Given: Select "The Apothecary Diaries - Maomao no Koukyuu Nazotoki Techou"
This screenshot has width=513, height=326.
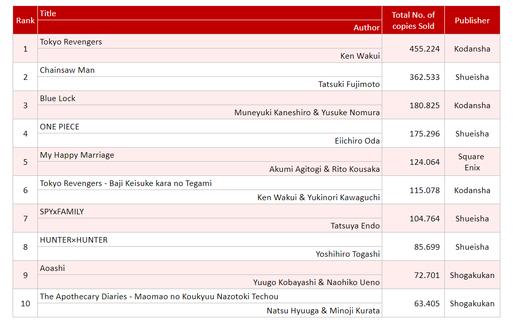Looking at the screenshot, I should click(159, 297).
